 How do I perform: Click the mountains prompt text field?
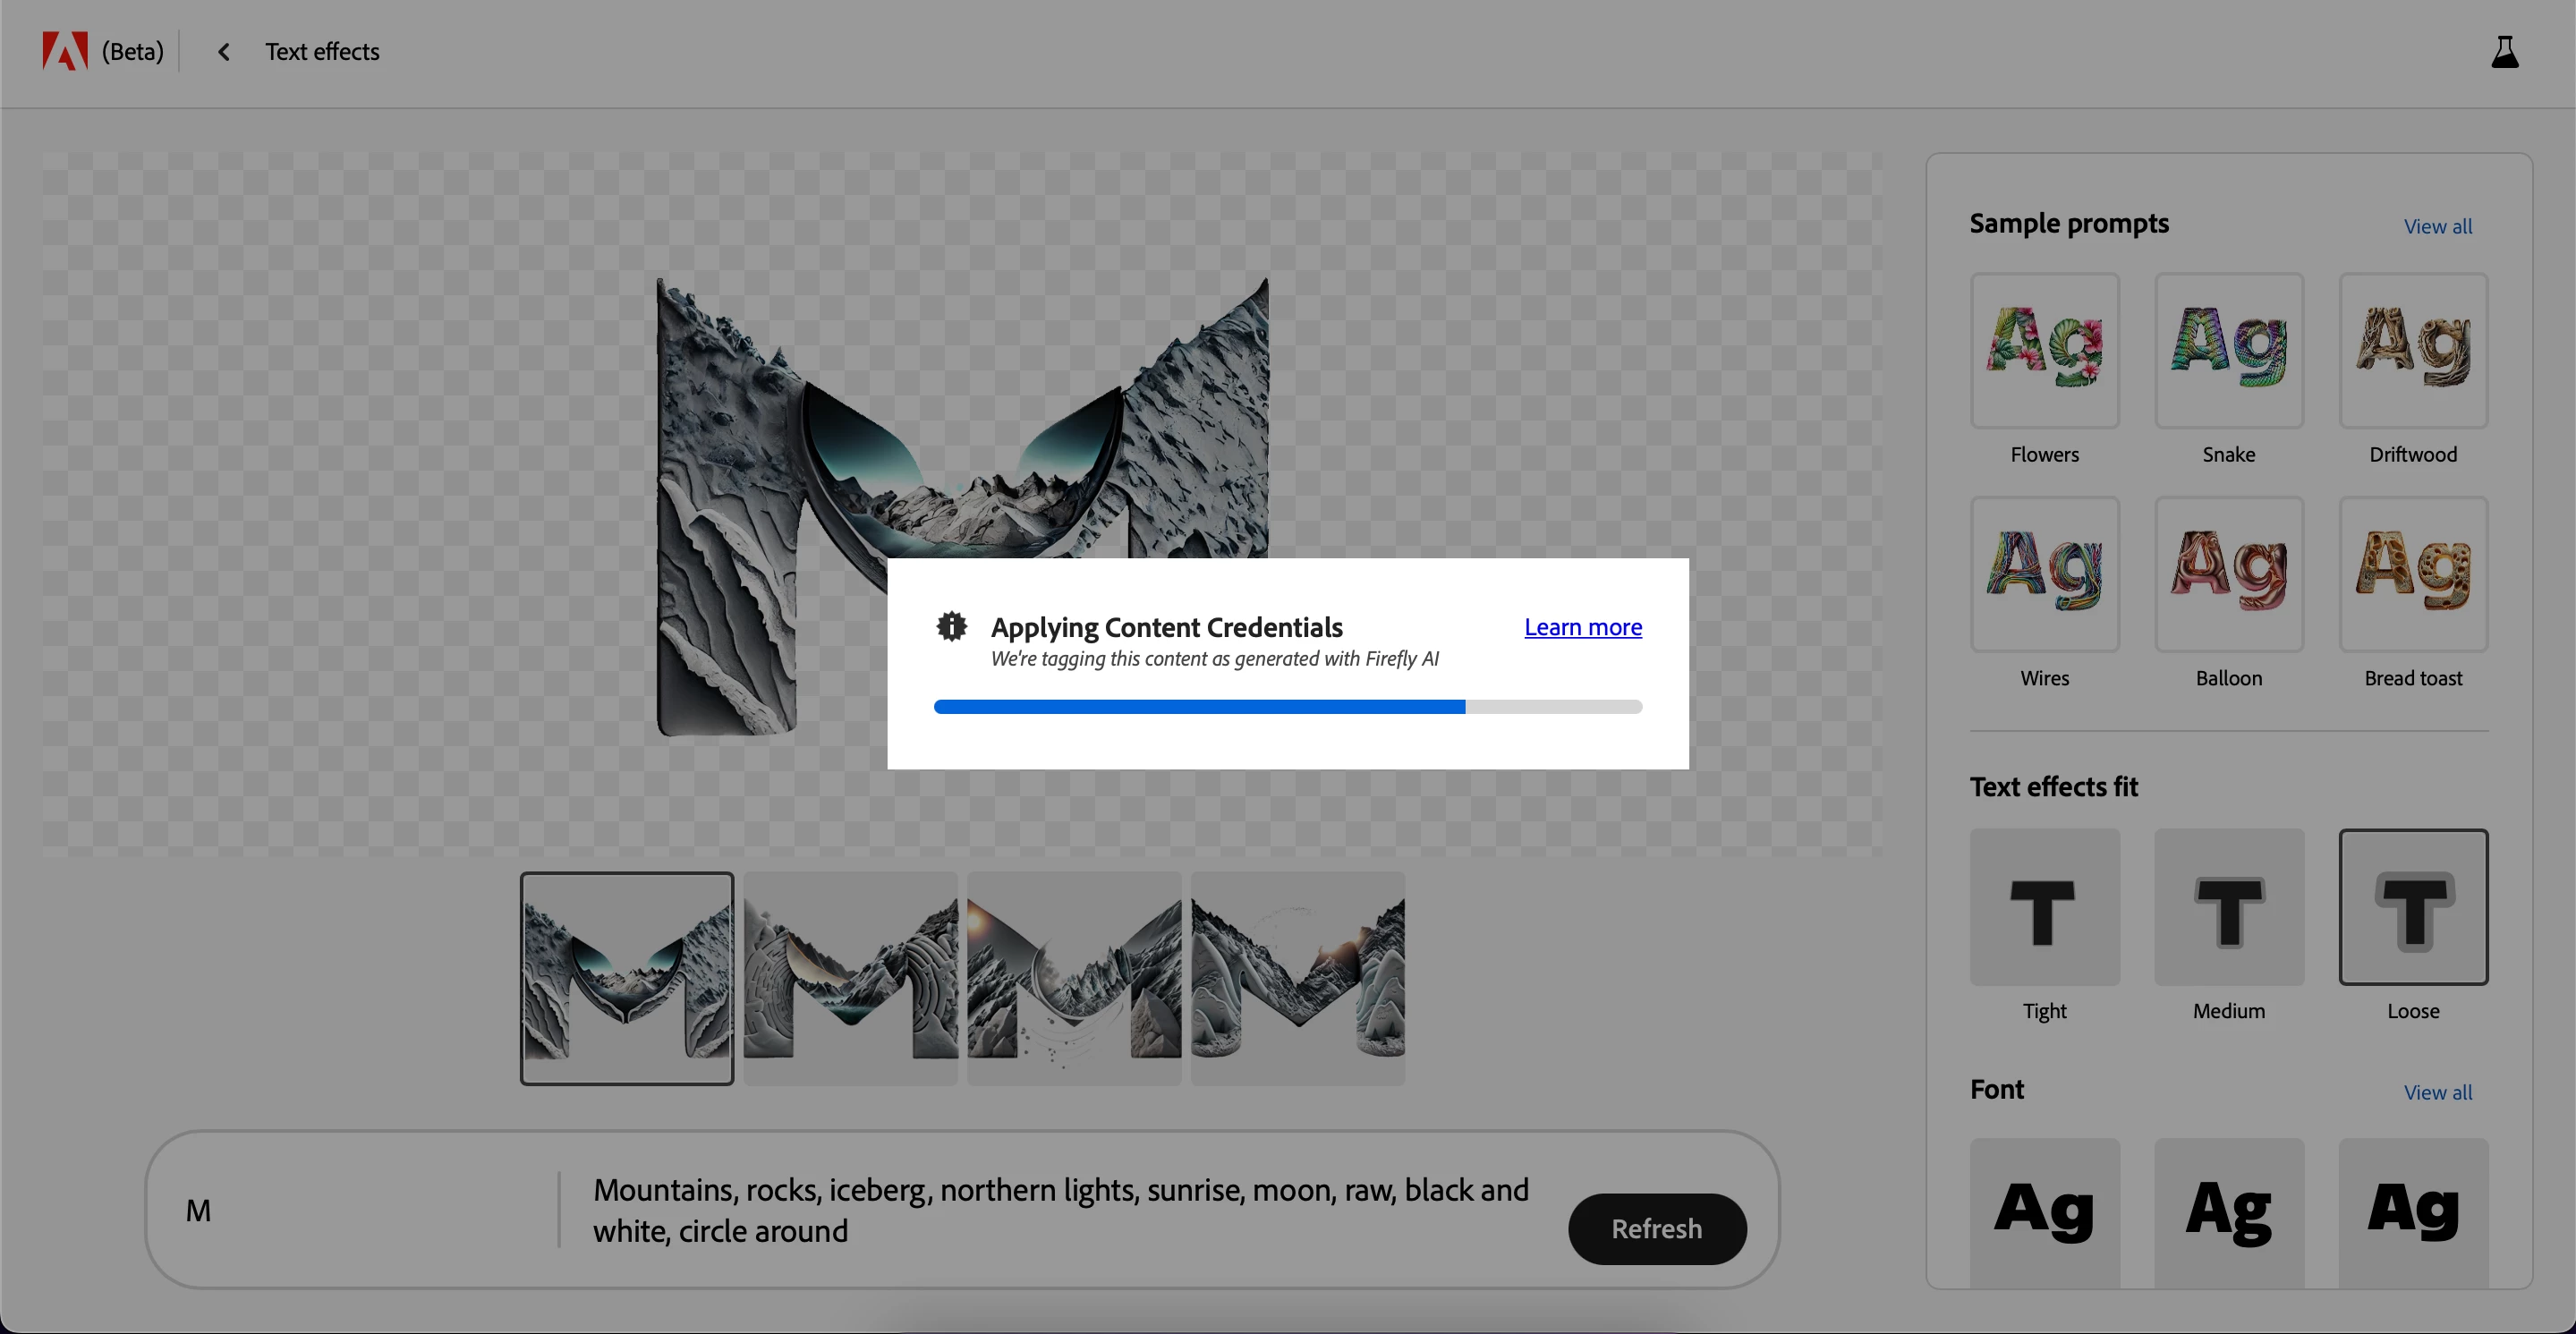[x=1060, y=1210]
